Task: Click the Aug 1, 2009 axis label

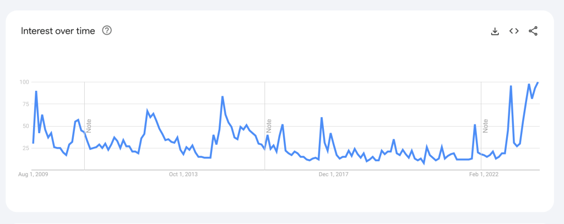Action: tap(34, 174)
